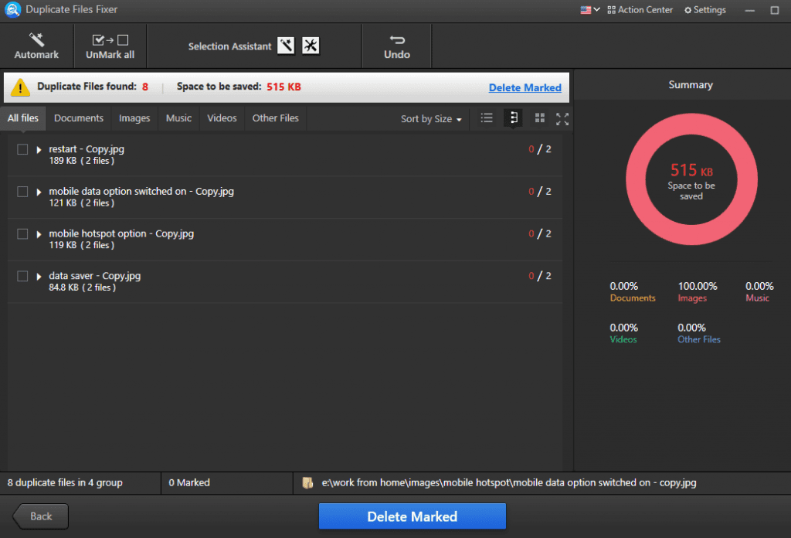Click the Automark wand button
Screen dimensions: 791x538
(36, 46)
